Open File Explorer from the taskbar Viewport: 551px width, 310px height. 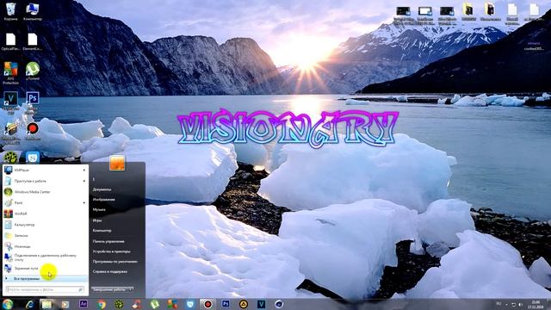[x=46, y=304]
